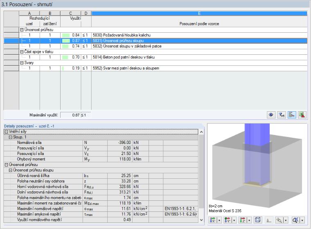Collapse the Část spoje v tlaku group
Image resolution: width=311 pixels, height=229 pixels.
click(22, 52)
